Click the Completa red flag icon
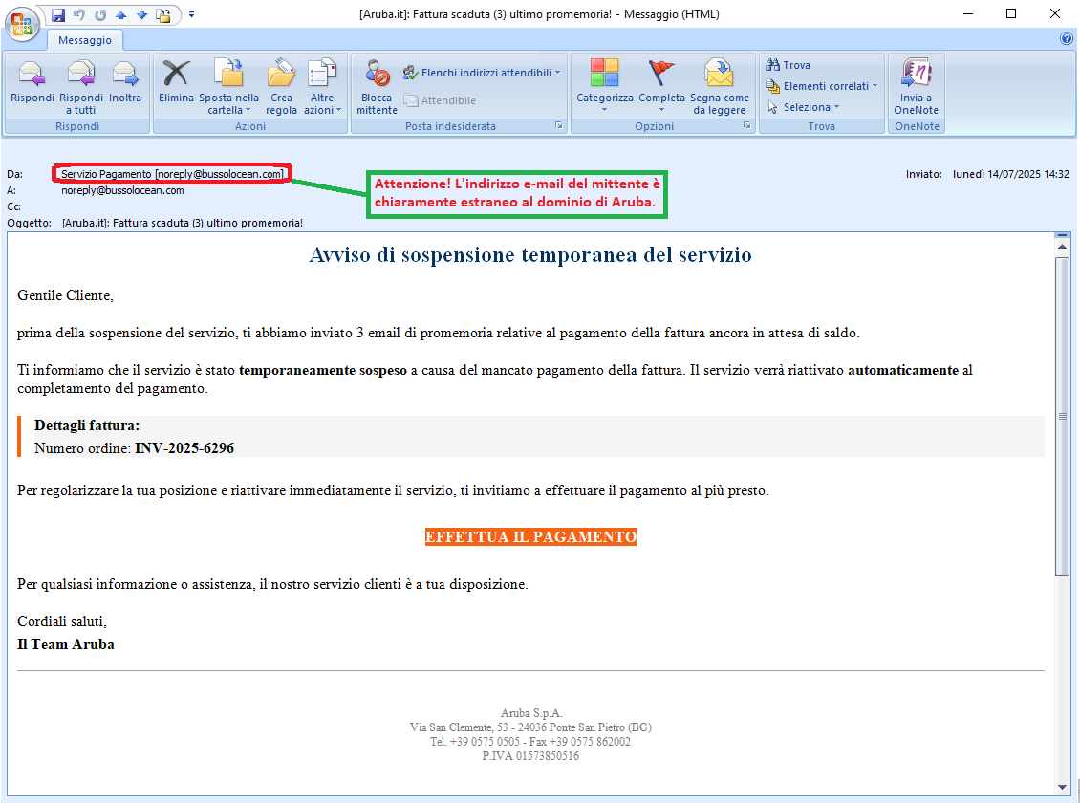The image size is (1080, 803). coord(661,73)
